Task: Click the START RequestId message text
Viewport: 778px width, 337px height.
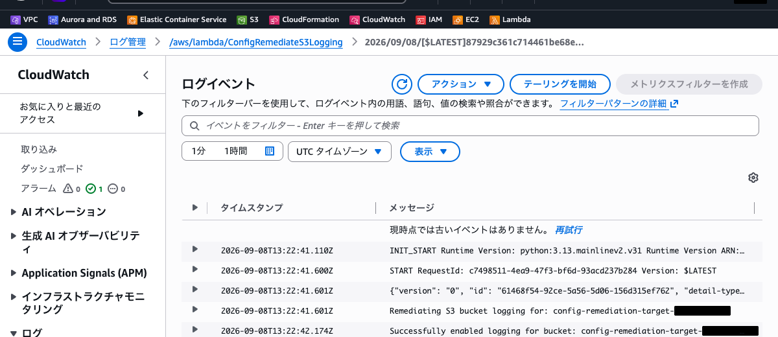Action: pyautogui.click(x=553, y=270)
